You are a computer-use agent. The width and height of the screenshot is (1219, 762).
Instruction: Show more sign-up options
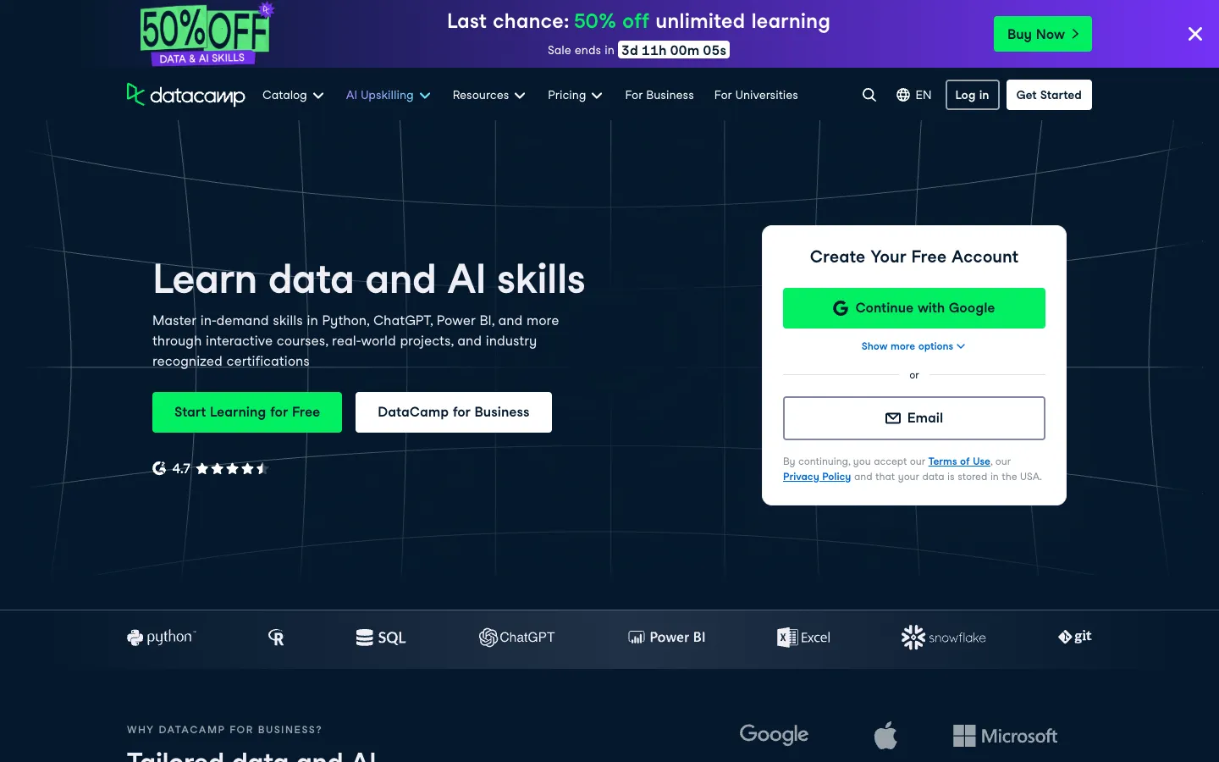[x=913, y=346]
